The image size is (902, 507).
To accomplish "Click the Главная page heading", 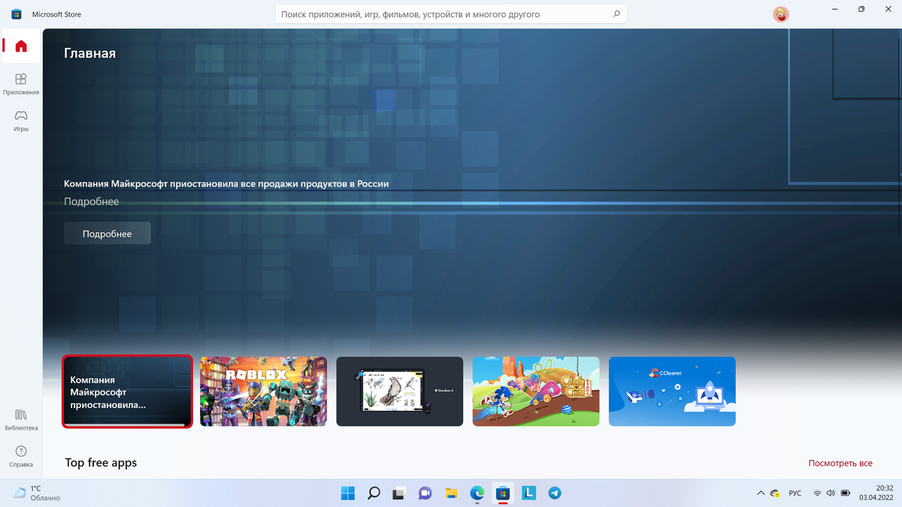I will pos(89,53).
